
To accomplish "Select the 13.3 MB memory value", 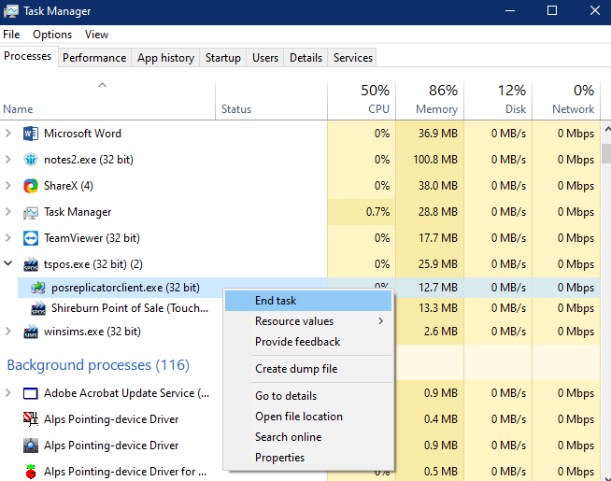I will (x=438, y=308).
